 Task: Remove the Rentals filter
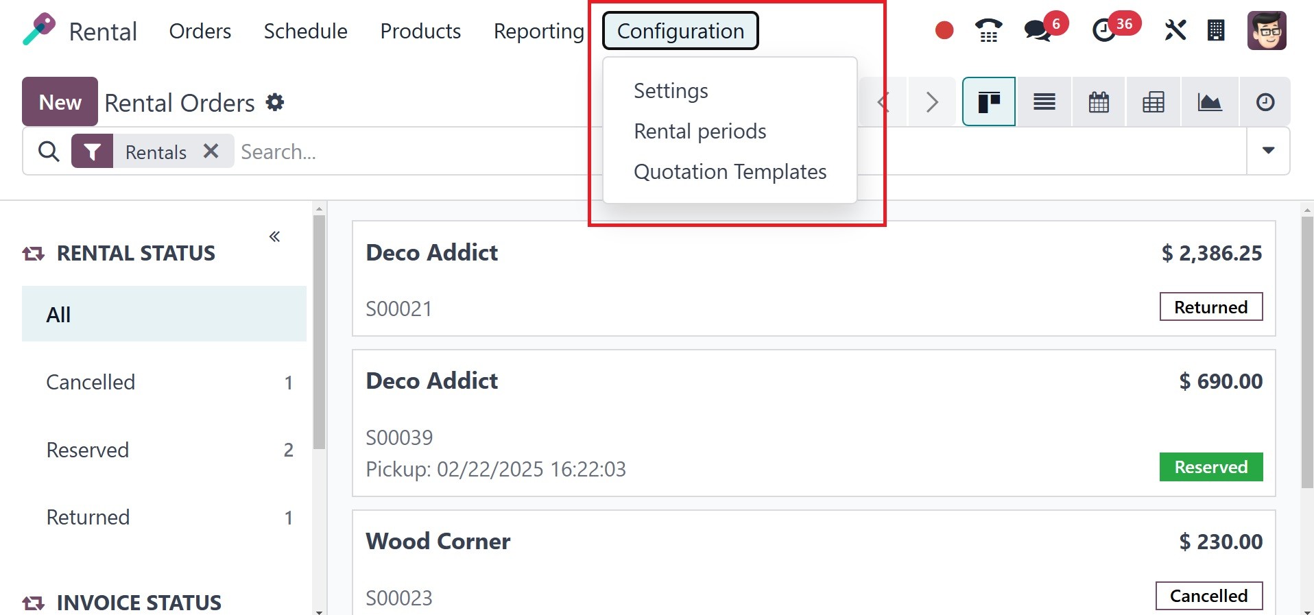211,151
